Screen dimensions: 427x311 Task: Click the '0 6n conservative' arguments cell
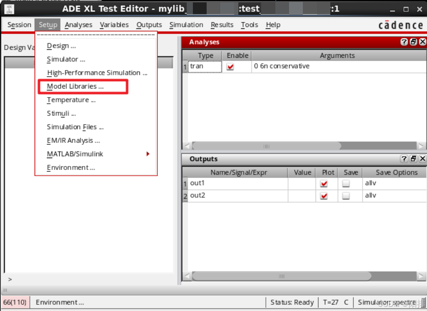pyautogui.click(x=339, y=66)
